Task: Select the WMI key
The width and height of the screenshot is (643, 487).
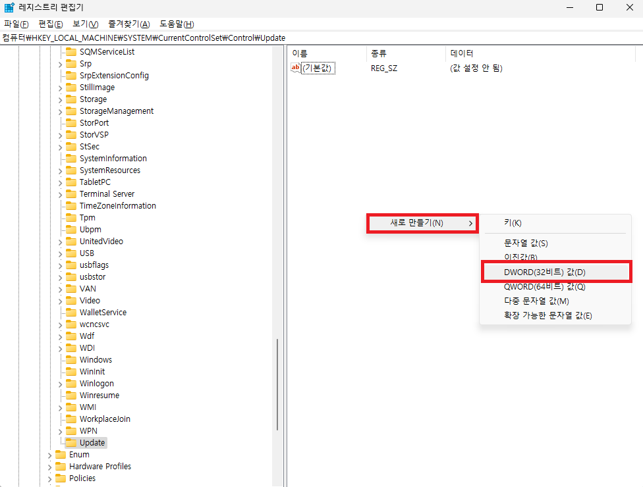Action: (x=88, y=407)
